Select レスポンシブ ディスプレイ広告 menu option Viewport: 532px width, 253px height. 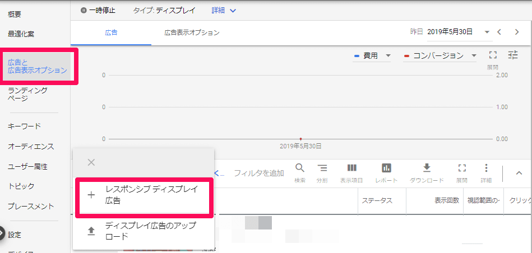tap(144, 195)
